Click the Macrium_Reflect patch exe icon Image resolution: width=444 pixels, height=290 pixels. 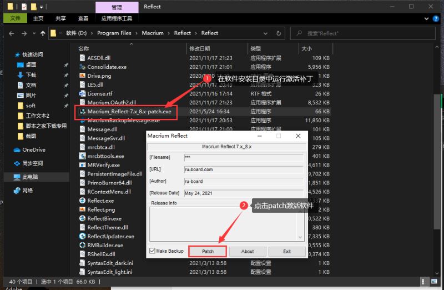point(82,112)
